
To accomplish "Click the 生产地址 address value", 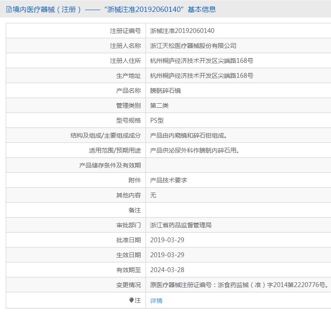I will coord(202,76).
